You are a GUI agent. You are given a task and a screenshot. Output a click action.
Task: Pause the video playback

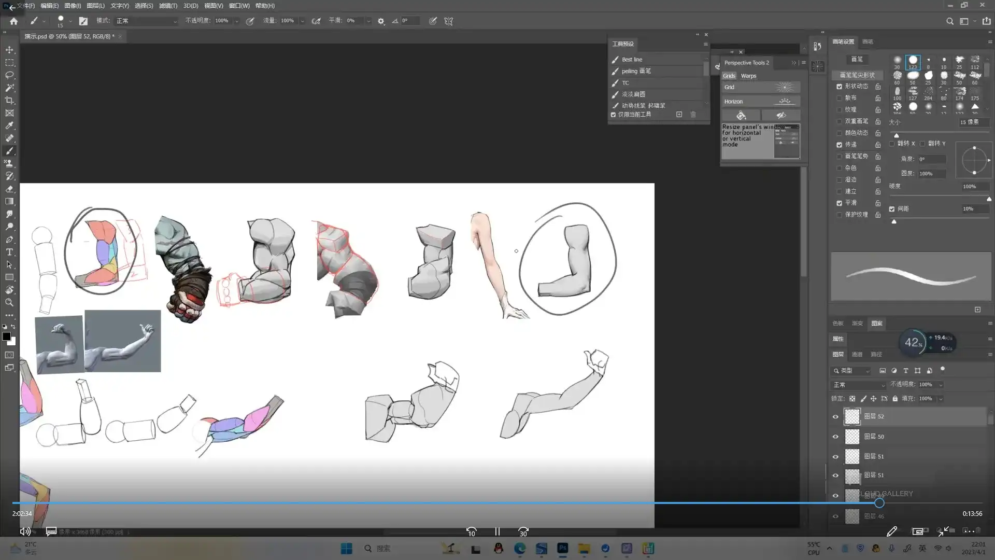497,531
